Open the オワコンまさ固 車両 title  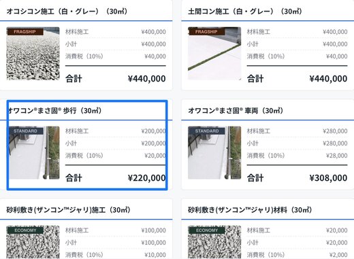pos(236,111)
